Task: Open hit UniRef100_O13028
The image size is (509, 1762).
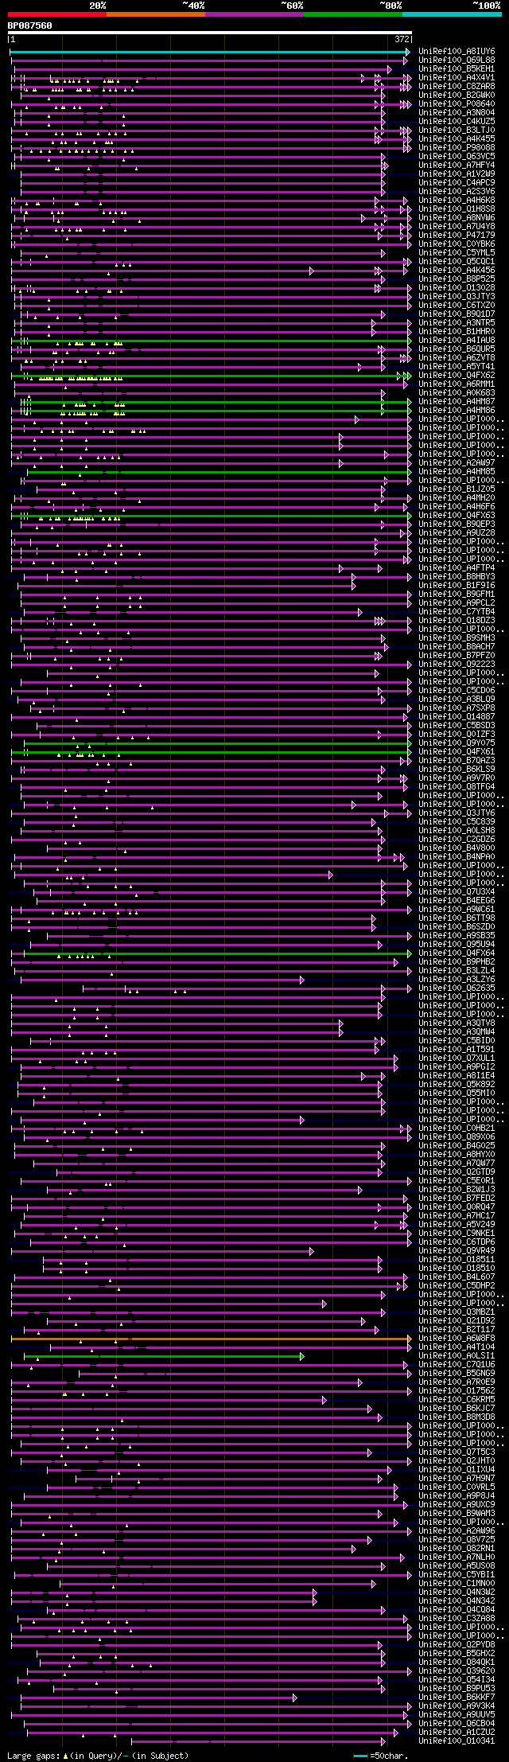Action: pyautogui.click(x=457, y=287)
